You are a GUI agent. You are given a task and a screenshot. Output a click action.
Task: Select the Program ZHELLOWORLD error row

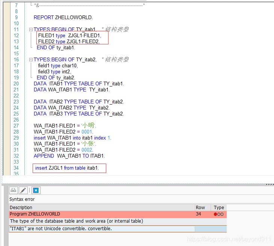(117, 214)
